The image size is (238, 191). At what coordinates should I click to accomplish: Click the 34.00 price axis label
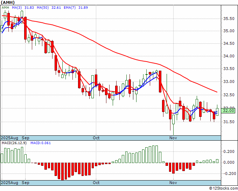point(229,56)
